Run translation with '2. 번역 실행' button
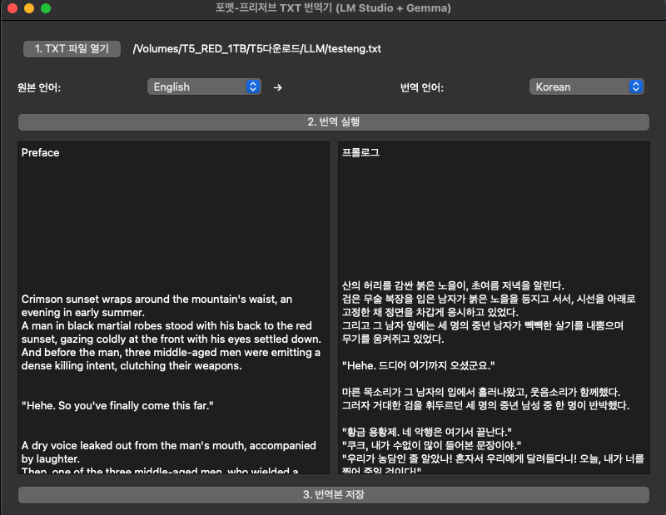This screenshot has width=666, height=515. [x=333, y=122]
